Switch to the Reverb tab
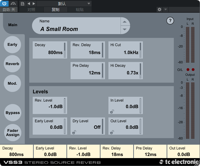200x166 pixels. pos(12,64)
